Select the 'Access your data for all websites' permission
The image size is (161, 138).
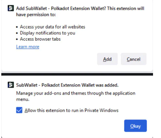click(52, 27)
